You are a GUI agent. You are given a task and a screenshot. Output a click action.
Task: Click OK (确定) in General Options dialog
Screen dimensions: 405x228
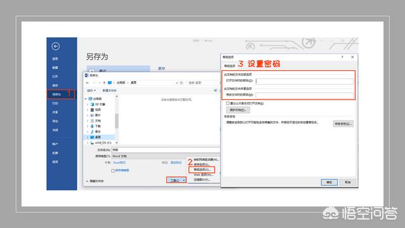click(x=329, y=182)
